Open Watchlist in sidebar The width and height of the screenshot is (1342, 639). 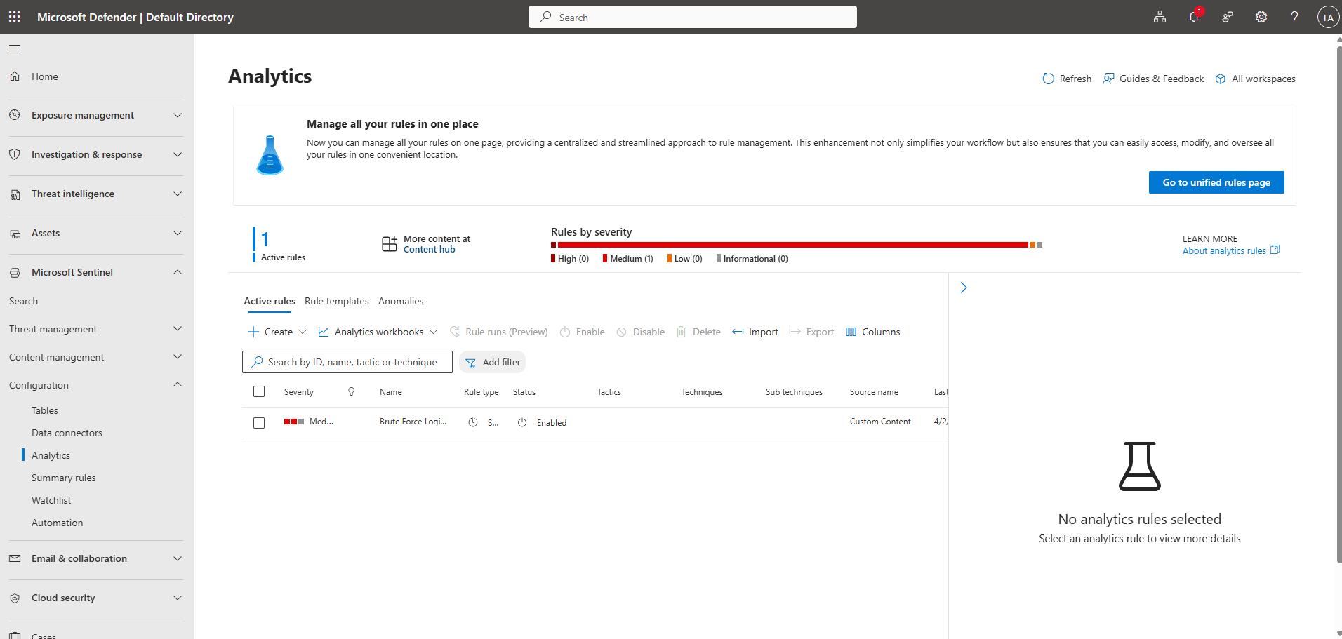point(51,500)
